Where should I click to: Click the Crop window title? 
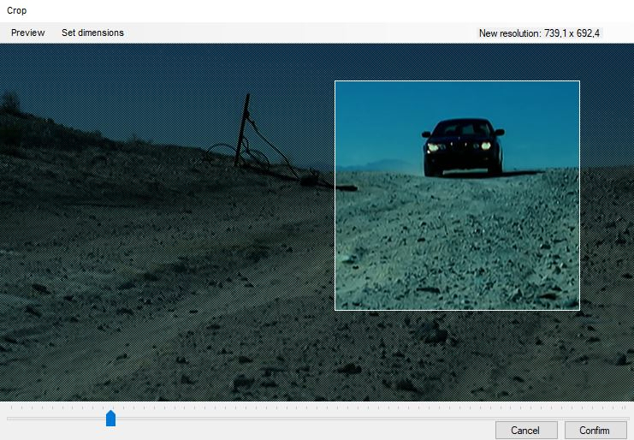(16, 10)
